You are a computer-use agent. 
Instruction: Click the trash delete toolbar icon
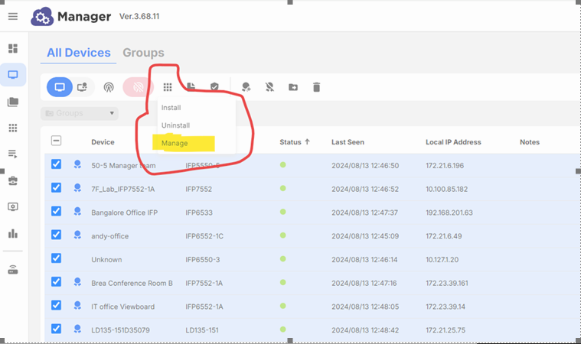click(316, 87)
